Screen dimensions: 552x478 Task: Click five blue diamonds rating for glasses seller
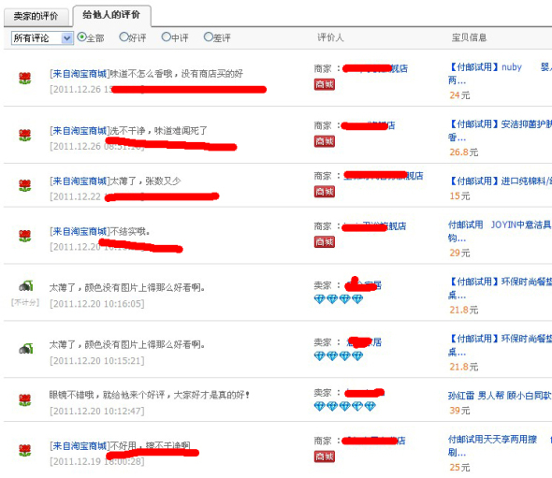click(344, 407)
